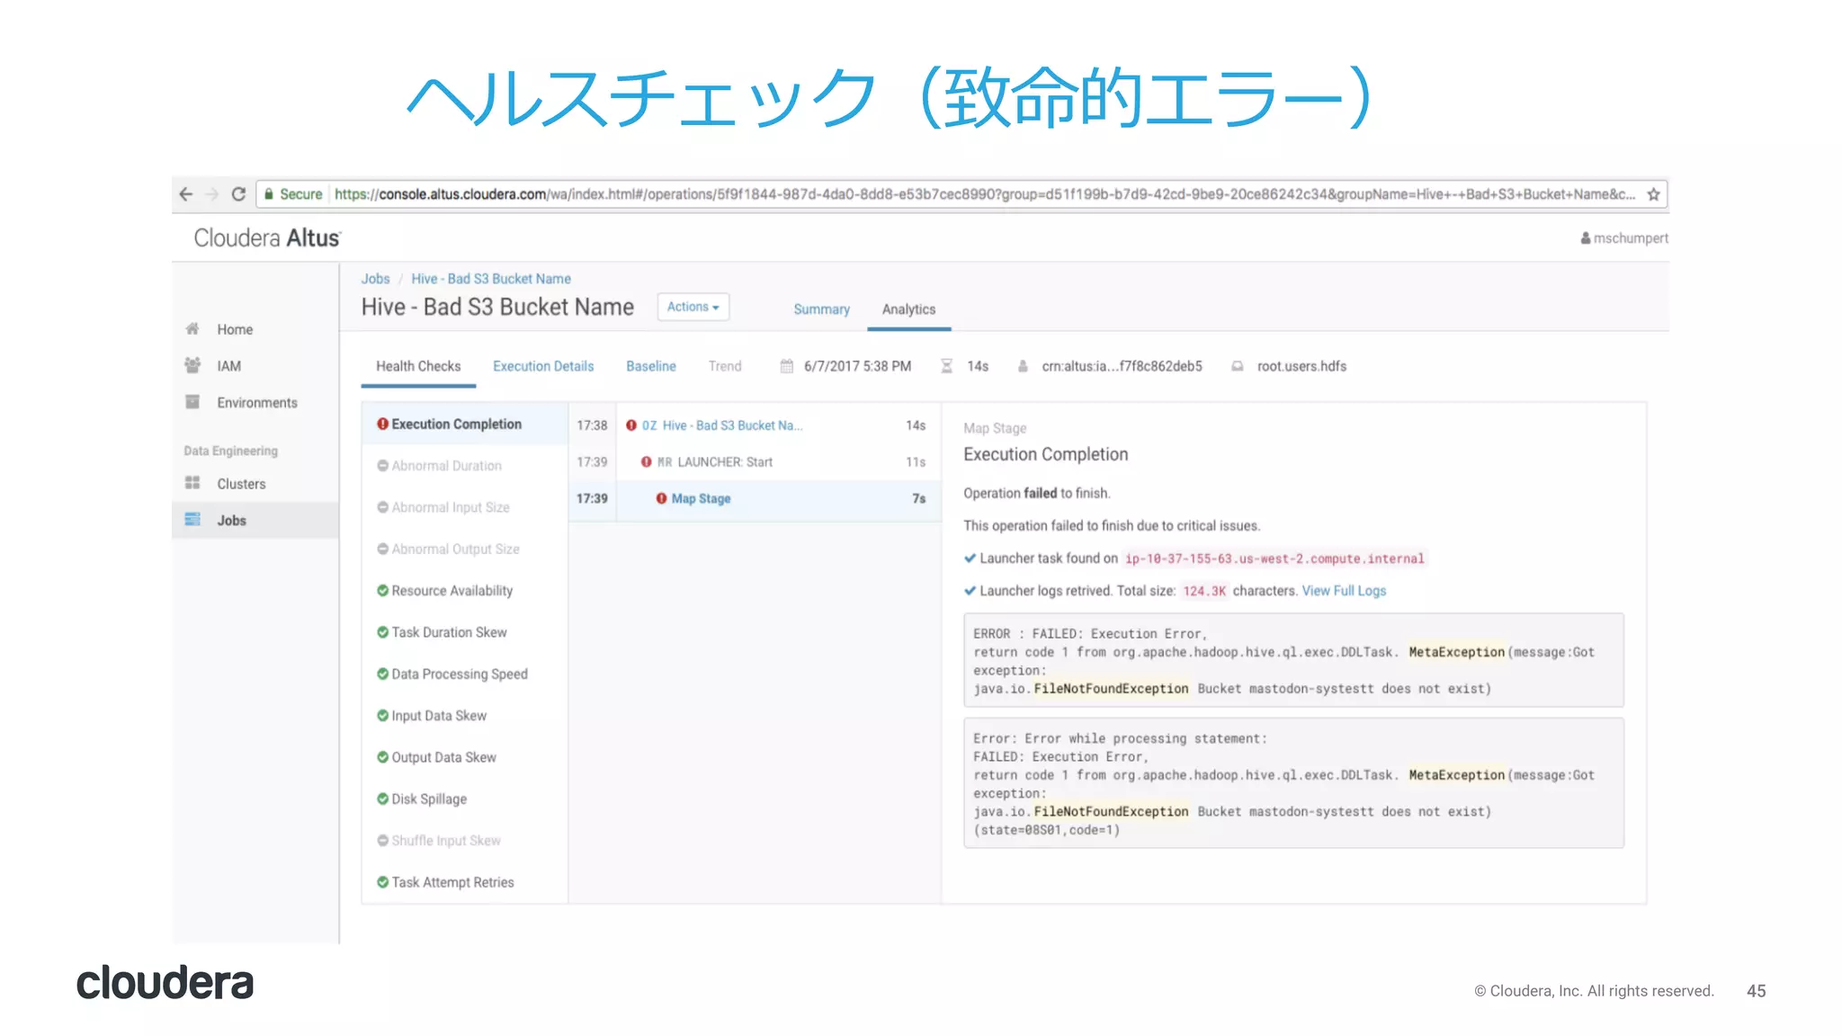This screenshot has width=1842, height=1036.
Task: Select Data Processing Speed health check
Action: coord(464,674)
